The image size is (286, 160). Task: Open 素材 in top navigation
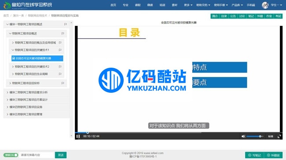coord(174,5)
